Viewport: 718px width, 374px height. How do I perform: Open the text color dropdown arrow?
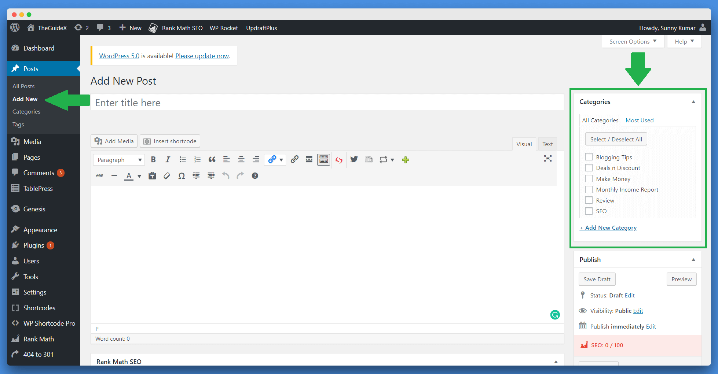139,176
